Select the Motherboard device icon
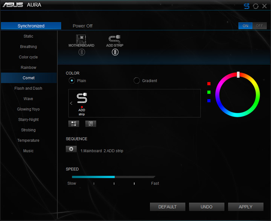 (x=81, y=39)
